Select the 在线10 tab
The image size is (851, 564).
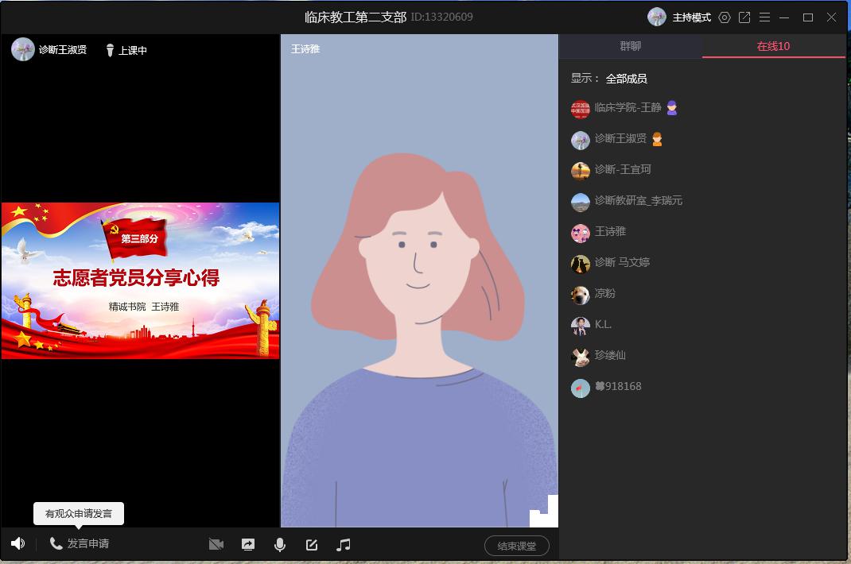tap(773, 46)
